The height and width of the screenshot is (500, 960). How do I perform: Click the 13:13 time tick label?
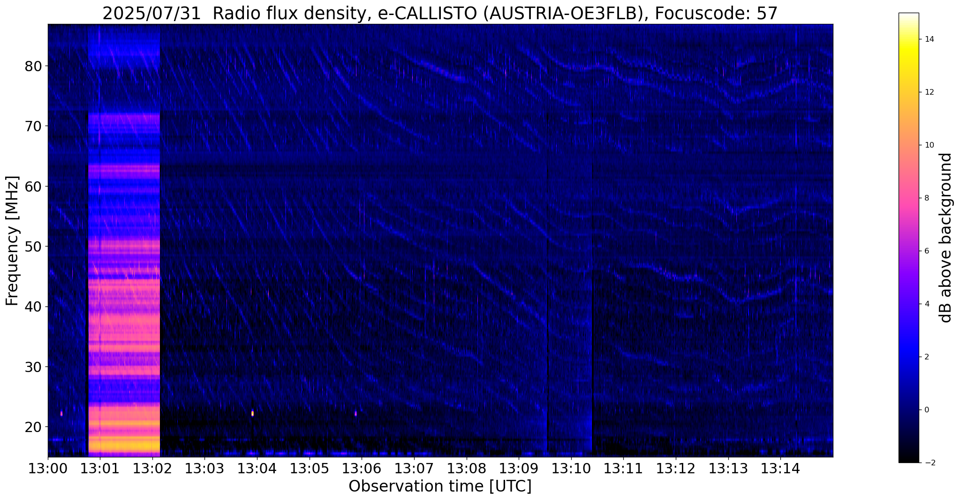tap(728, 469)
